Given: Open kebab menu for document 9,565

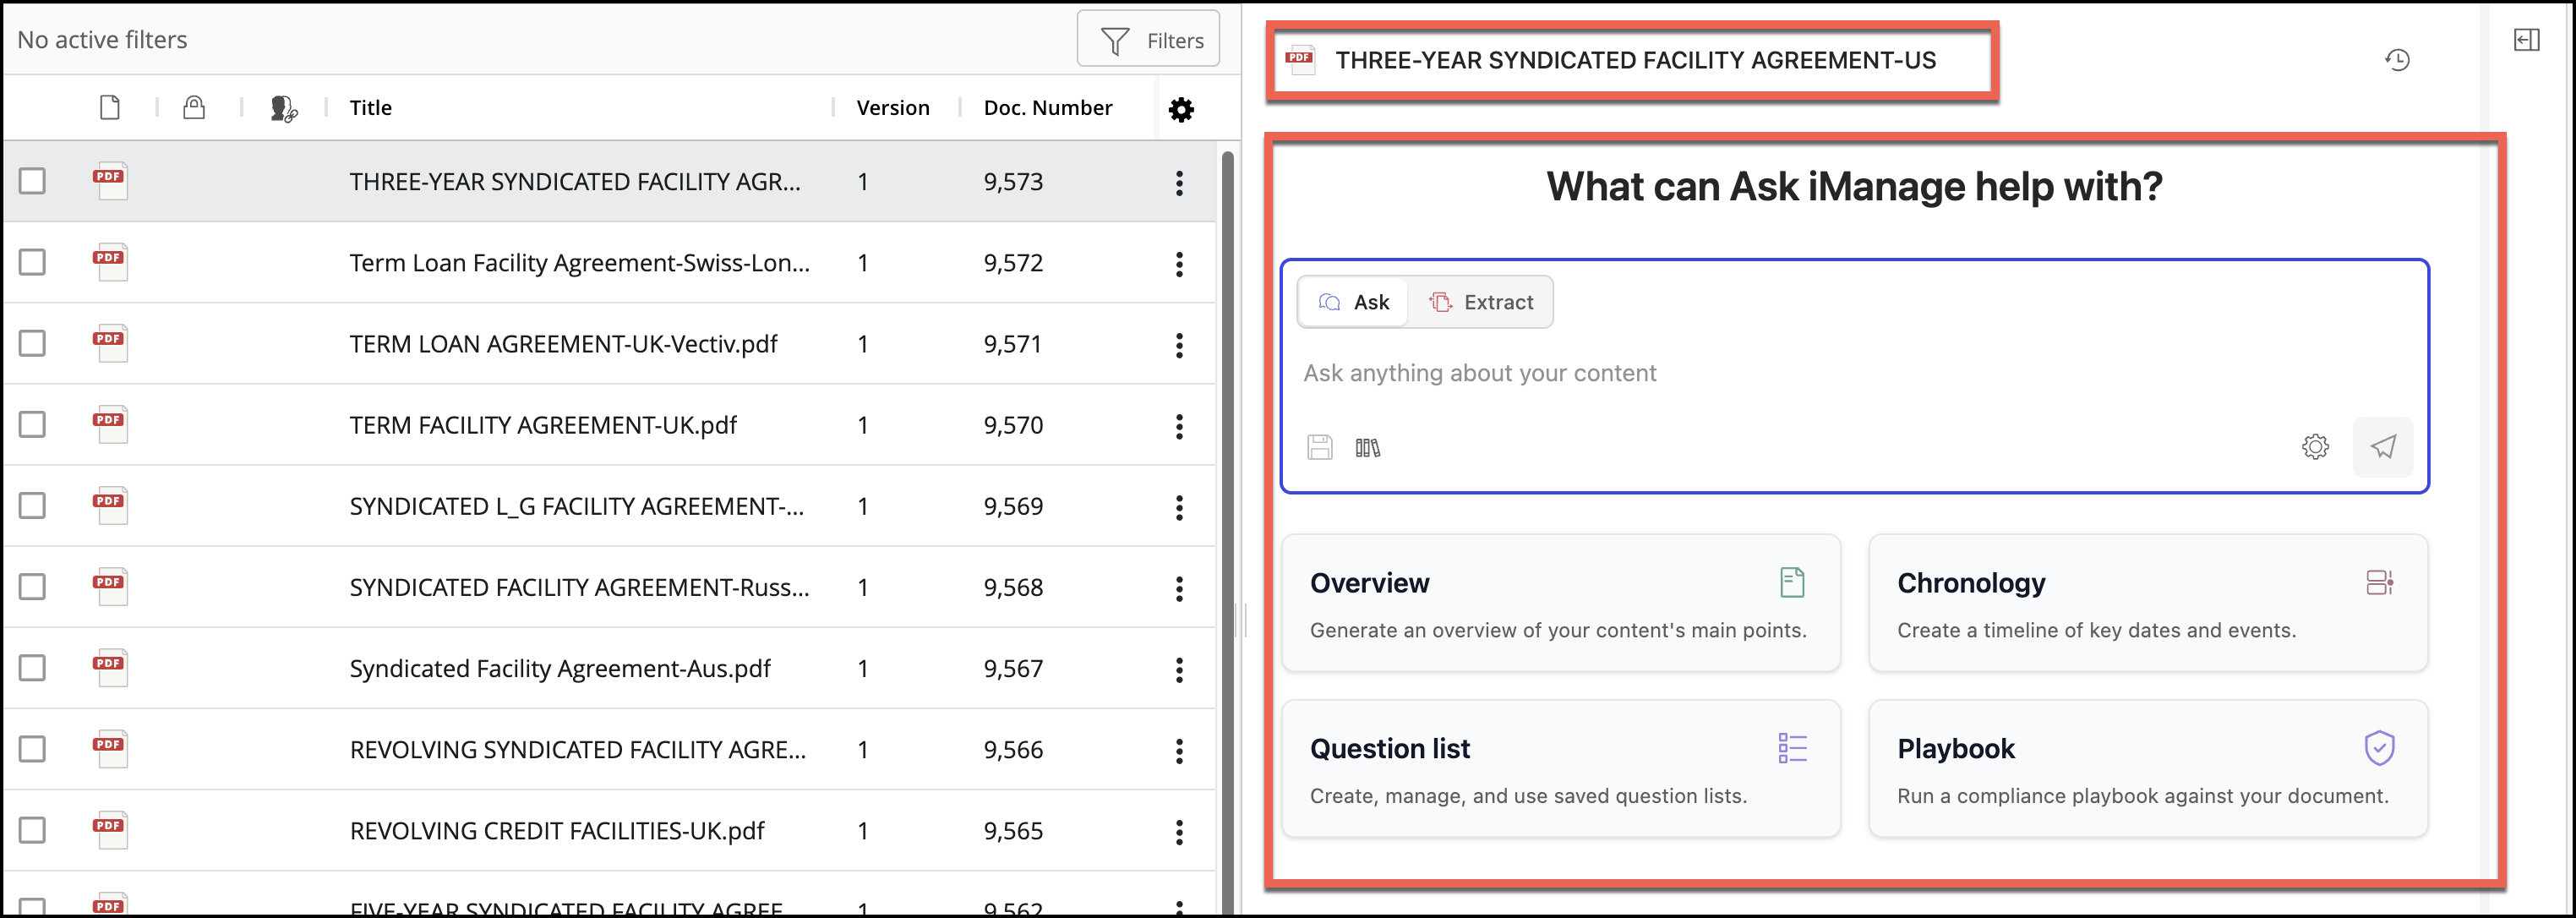Looking at the screenshot, I should [x=1179, y=831].
